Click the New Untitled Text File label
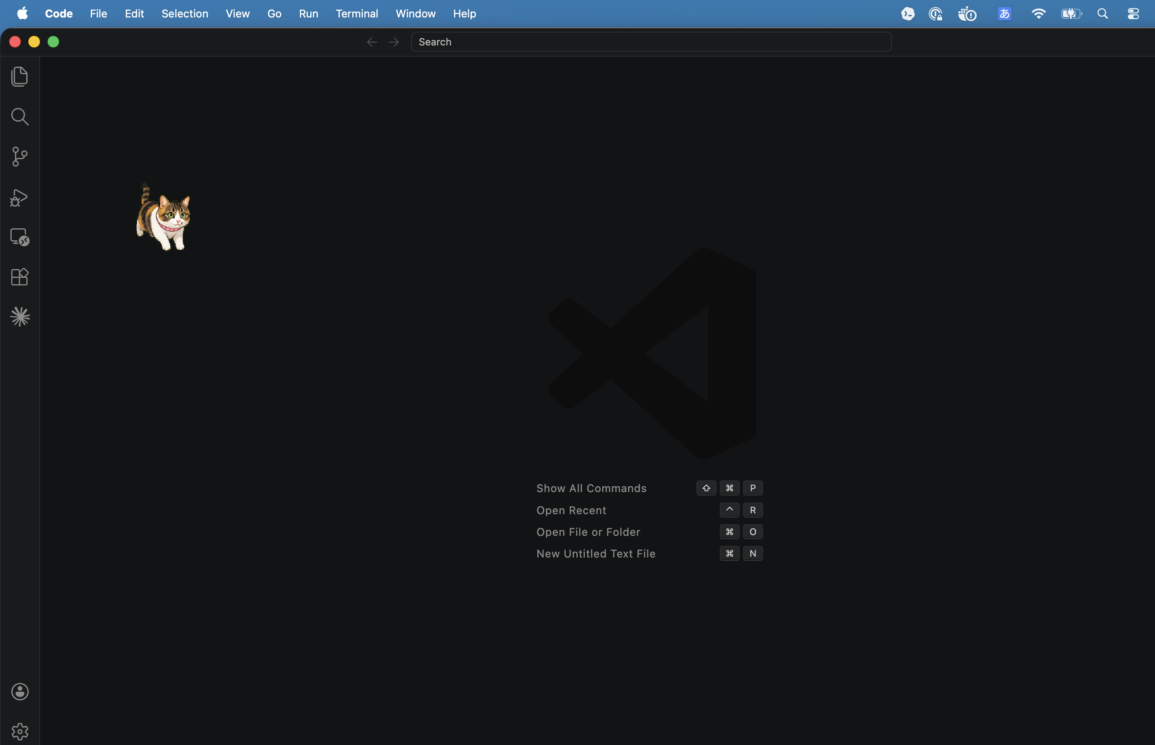Viewport: 1155px width, 745px height. pos(596,553)
